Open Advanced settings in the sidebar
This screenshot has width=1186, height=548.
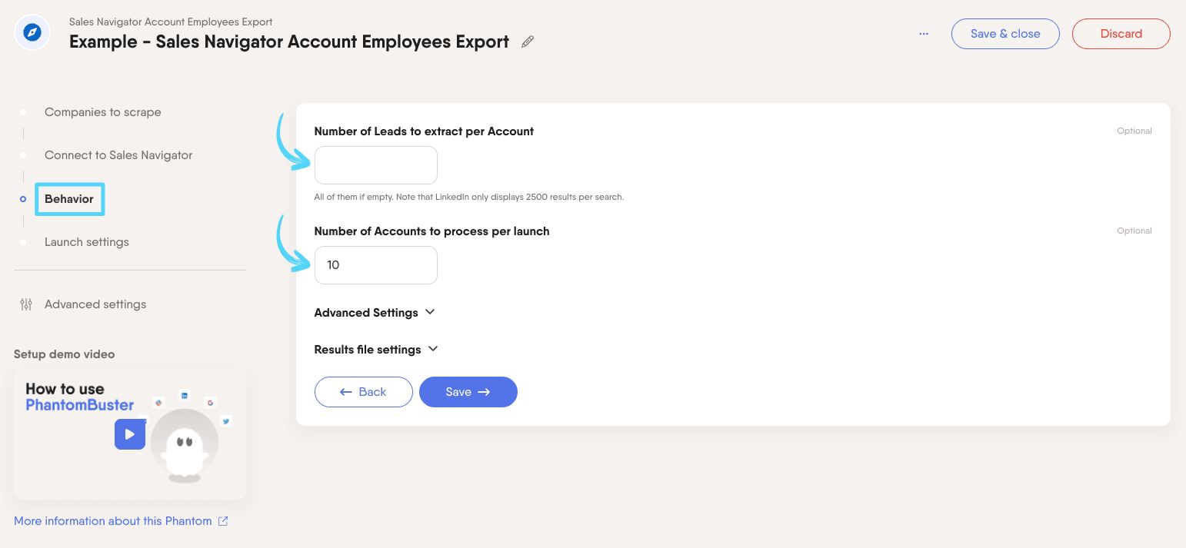pyautogui.click(x=95, y=304)
